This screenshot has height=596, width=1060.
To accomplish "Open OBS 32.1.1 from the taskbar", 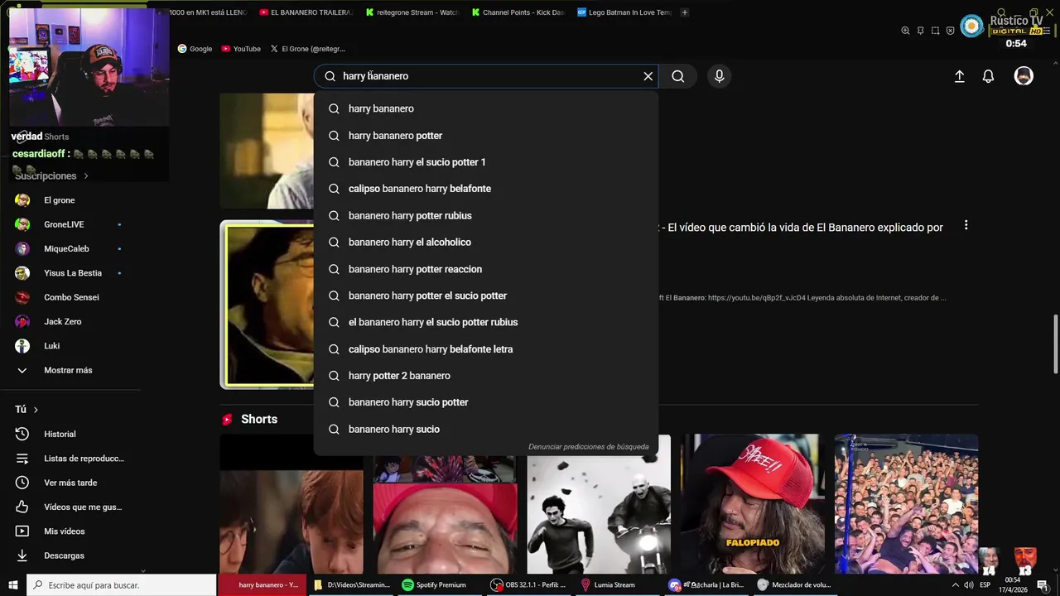I will (528, 585).
